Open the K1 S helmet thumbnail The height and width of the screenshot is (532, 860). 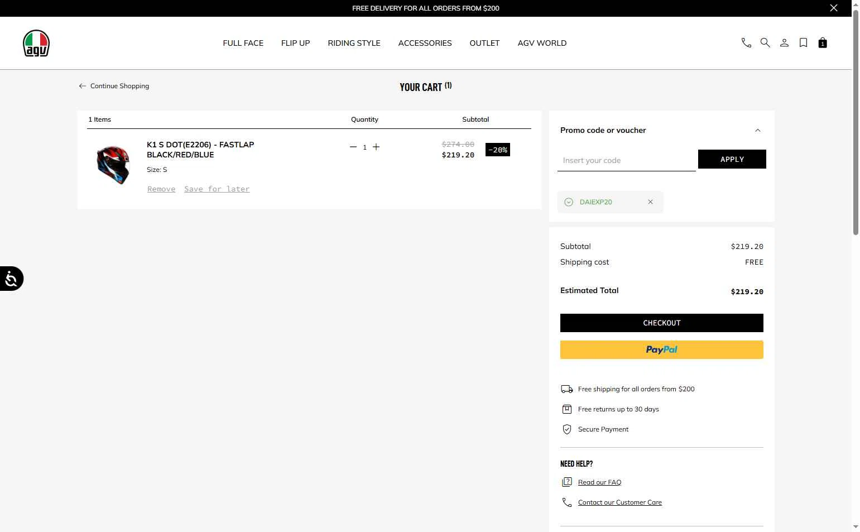[113, 164]
